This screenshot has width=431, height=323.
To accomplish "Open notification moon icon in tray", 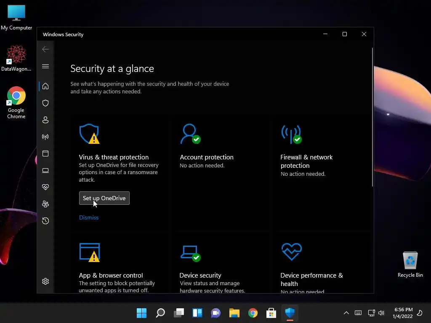I will (x=420, y=313).
